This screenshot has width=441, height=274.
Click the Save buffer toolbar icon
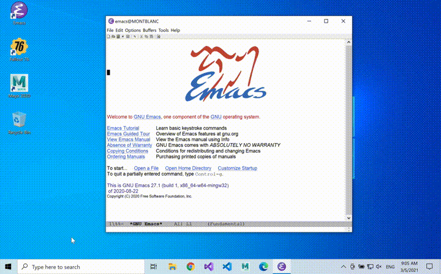click(x=128, y=37)
